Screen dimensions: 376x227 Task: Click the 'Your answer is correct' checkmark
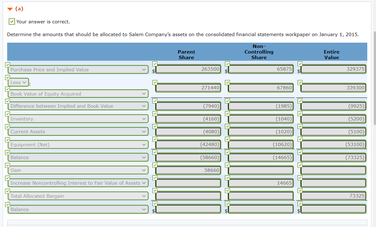click(x=12, y=21)
